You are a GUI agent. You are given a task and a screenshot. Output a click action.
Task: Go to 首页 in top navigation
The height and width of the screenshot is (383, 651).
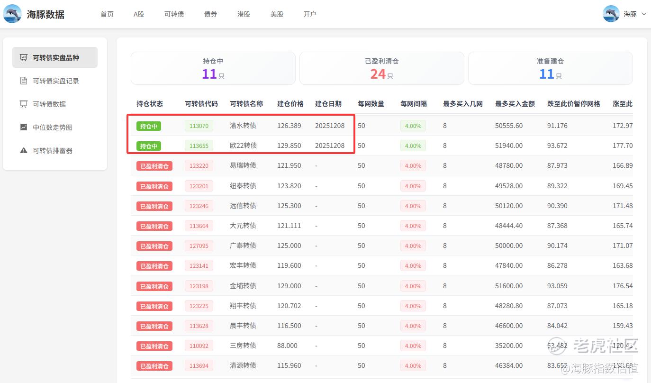coord(107,14)
